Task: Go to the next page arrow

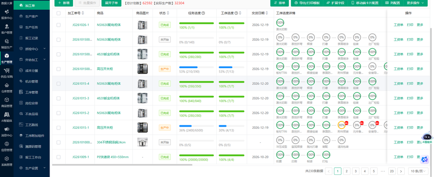Action: click(x=401, y=171)
